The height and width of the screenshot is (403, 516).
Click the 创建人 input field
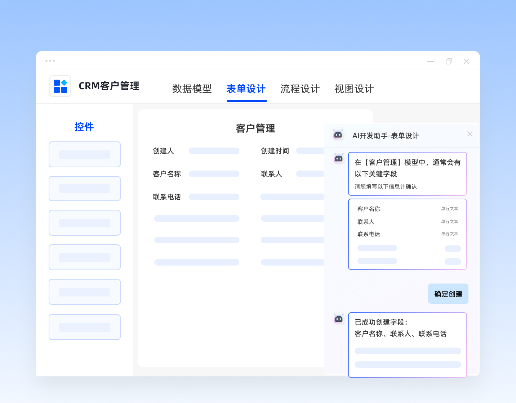[214, 151]
